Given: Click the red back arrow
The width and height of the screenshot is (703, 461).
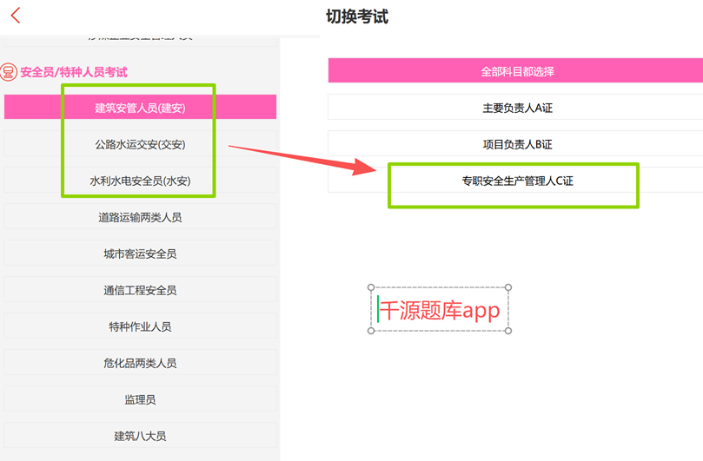Looking at the screenshot, I should pyautogui.click(x=16, y=15).
